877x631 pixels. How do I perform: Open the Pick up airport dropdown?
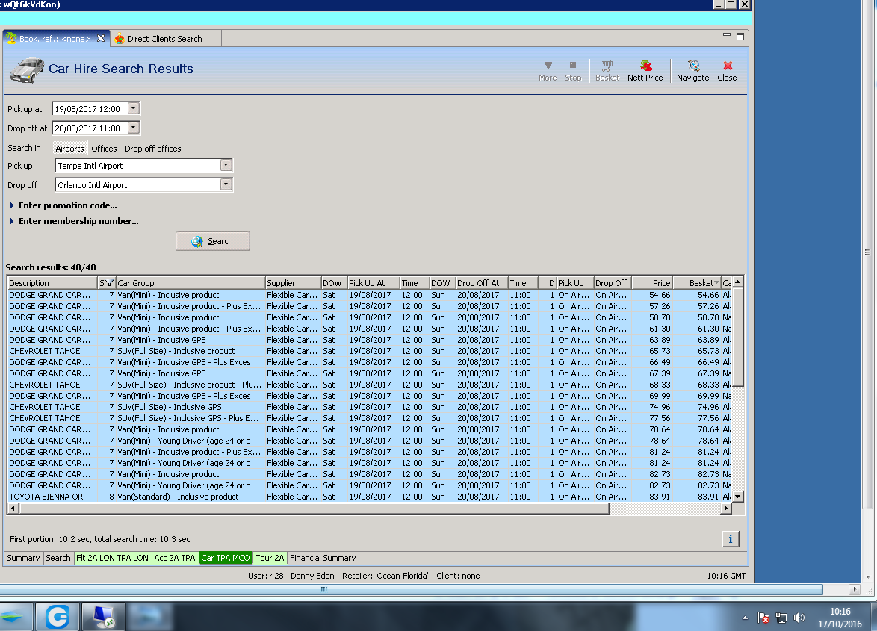[x=226, y=166]
